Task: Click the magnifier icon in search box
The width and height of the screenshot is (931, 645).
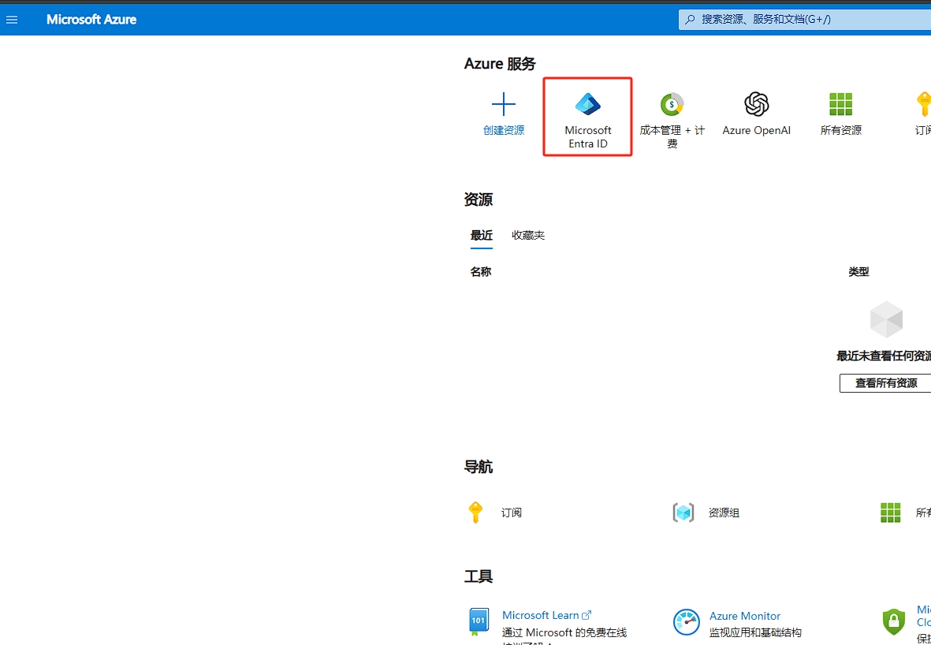Action: [690, 20]
